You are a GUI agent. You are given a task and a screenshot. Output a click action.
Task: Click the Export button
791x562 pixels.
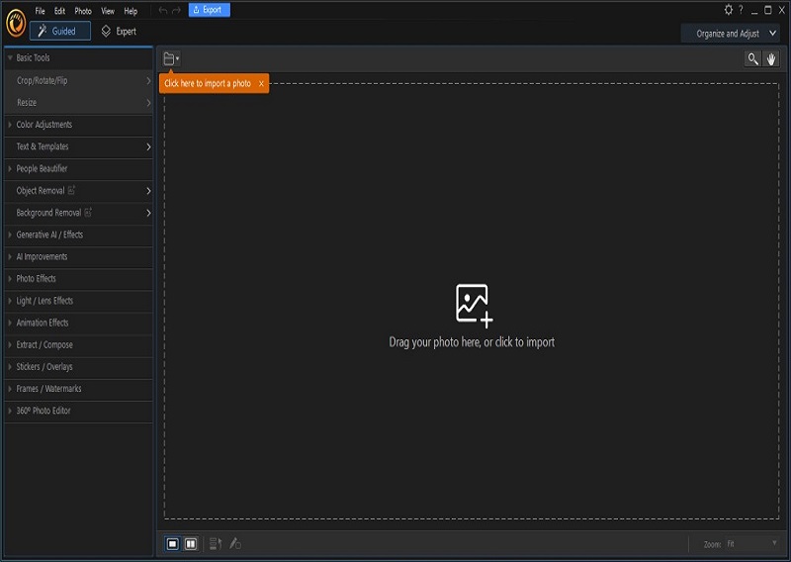tap(210, 10)
